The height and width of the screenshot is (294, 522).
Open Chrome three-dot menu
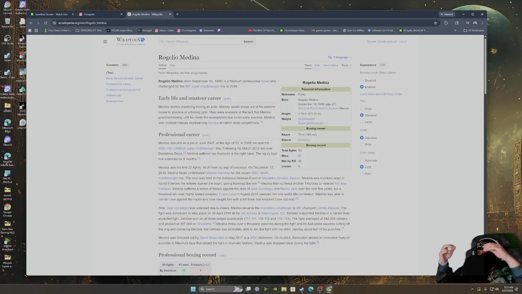pyautogui.click(x=482, y=23)
